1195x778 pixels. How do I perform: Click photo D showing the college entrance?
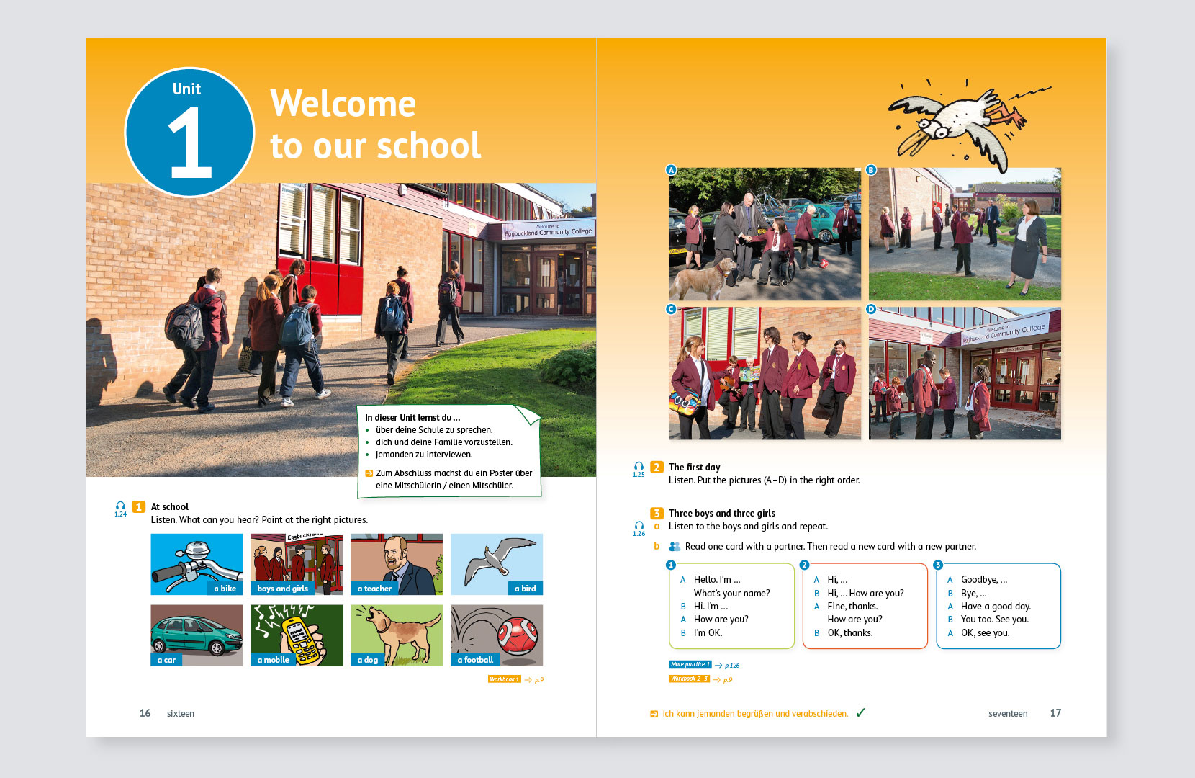point(965,374)
